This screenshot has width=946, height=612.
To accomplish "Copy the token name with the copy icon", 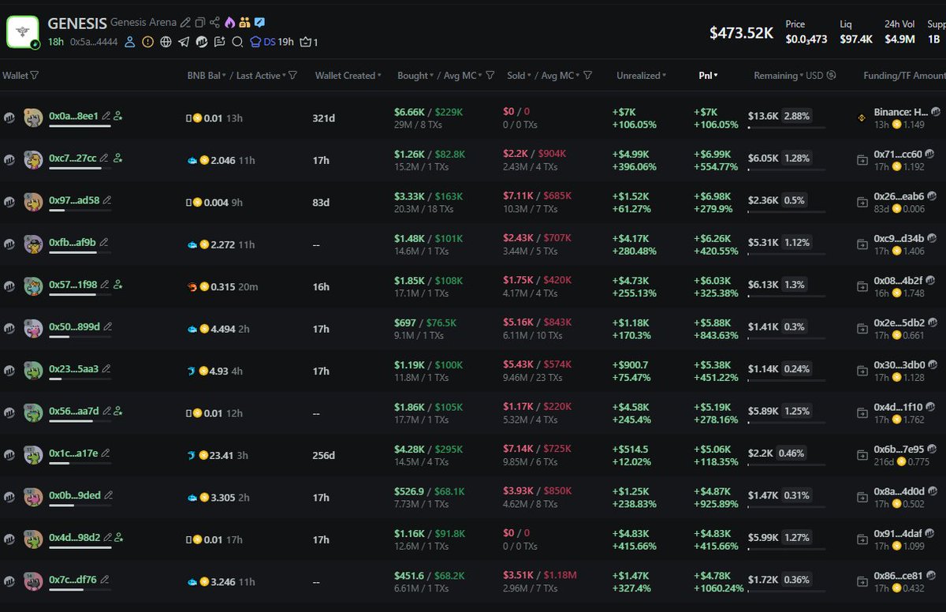I will (200, 23).
